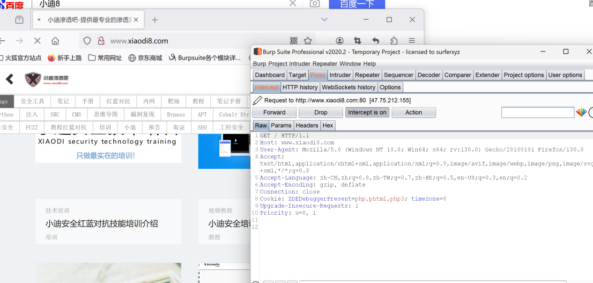Viewport: 593px width, 283px height.
Task: Click the 安全工具 tag on the site
Action: coord(33,102)
